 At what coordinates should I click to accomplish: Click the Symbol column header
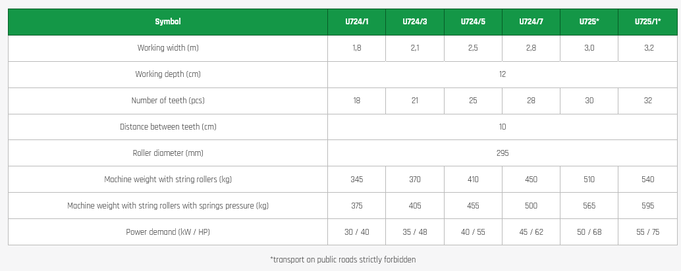(x=167, y=22)
